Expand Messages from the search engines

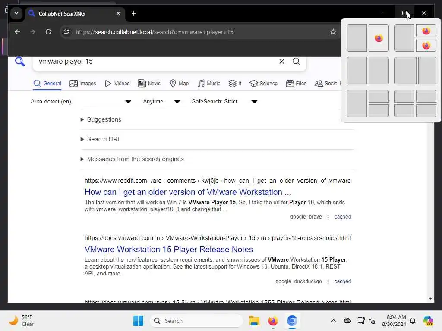click(132, 159)
